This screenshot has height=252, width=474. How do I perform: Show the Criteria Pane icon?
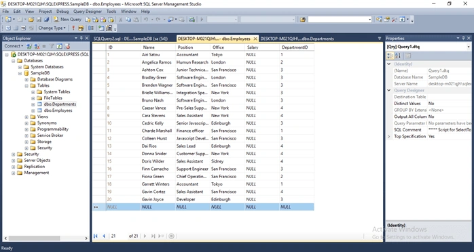click(16, 28)
